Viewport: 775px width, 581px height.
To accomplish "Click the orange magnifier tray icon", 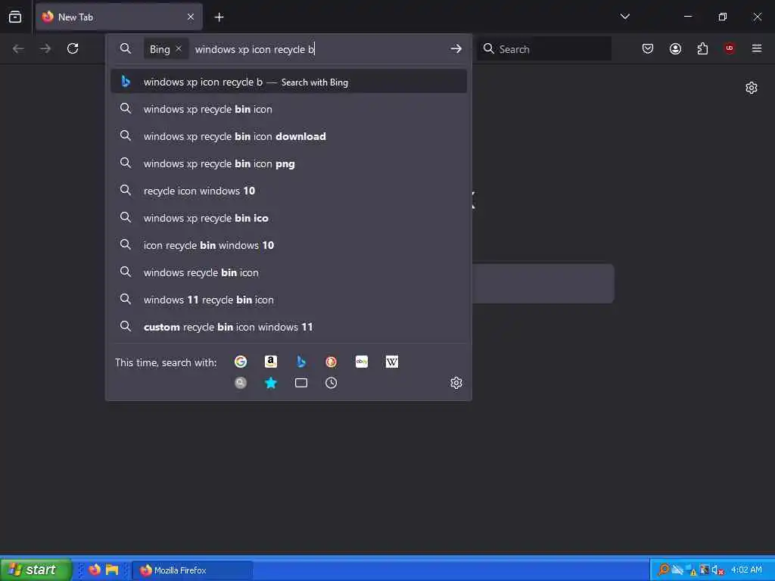I will coord(664,570).
